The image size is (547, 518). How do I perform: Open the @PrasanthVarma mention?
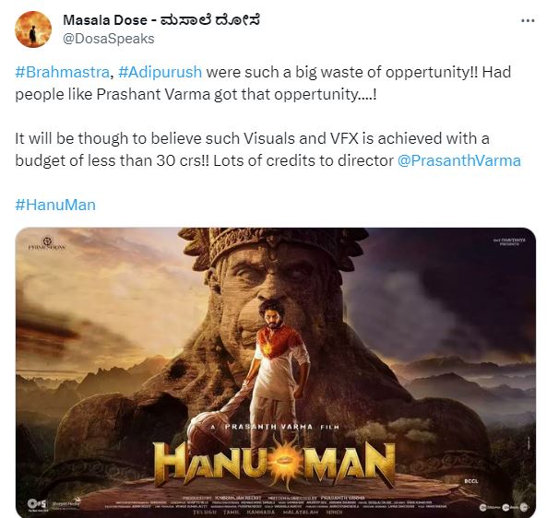(x=459, y=160)
